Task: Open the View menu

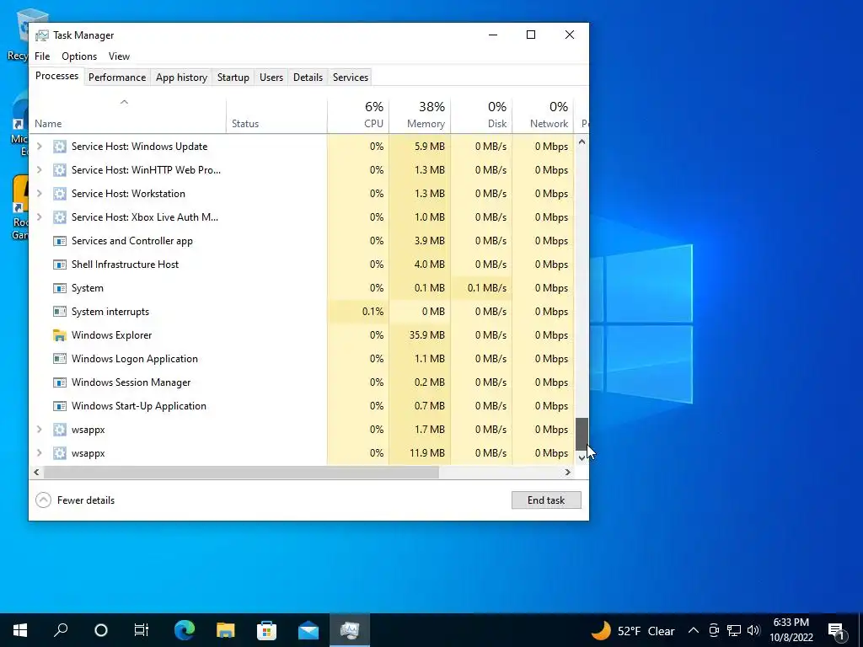Action: [119, 56]
